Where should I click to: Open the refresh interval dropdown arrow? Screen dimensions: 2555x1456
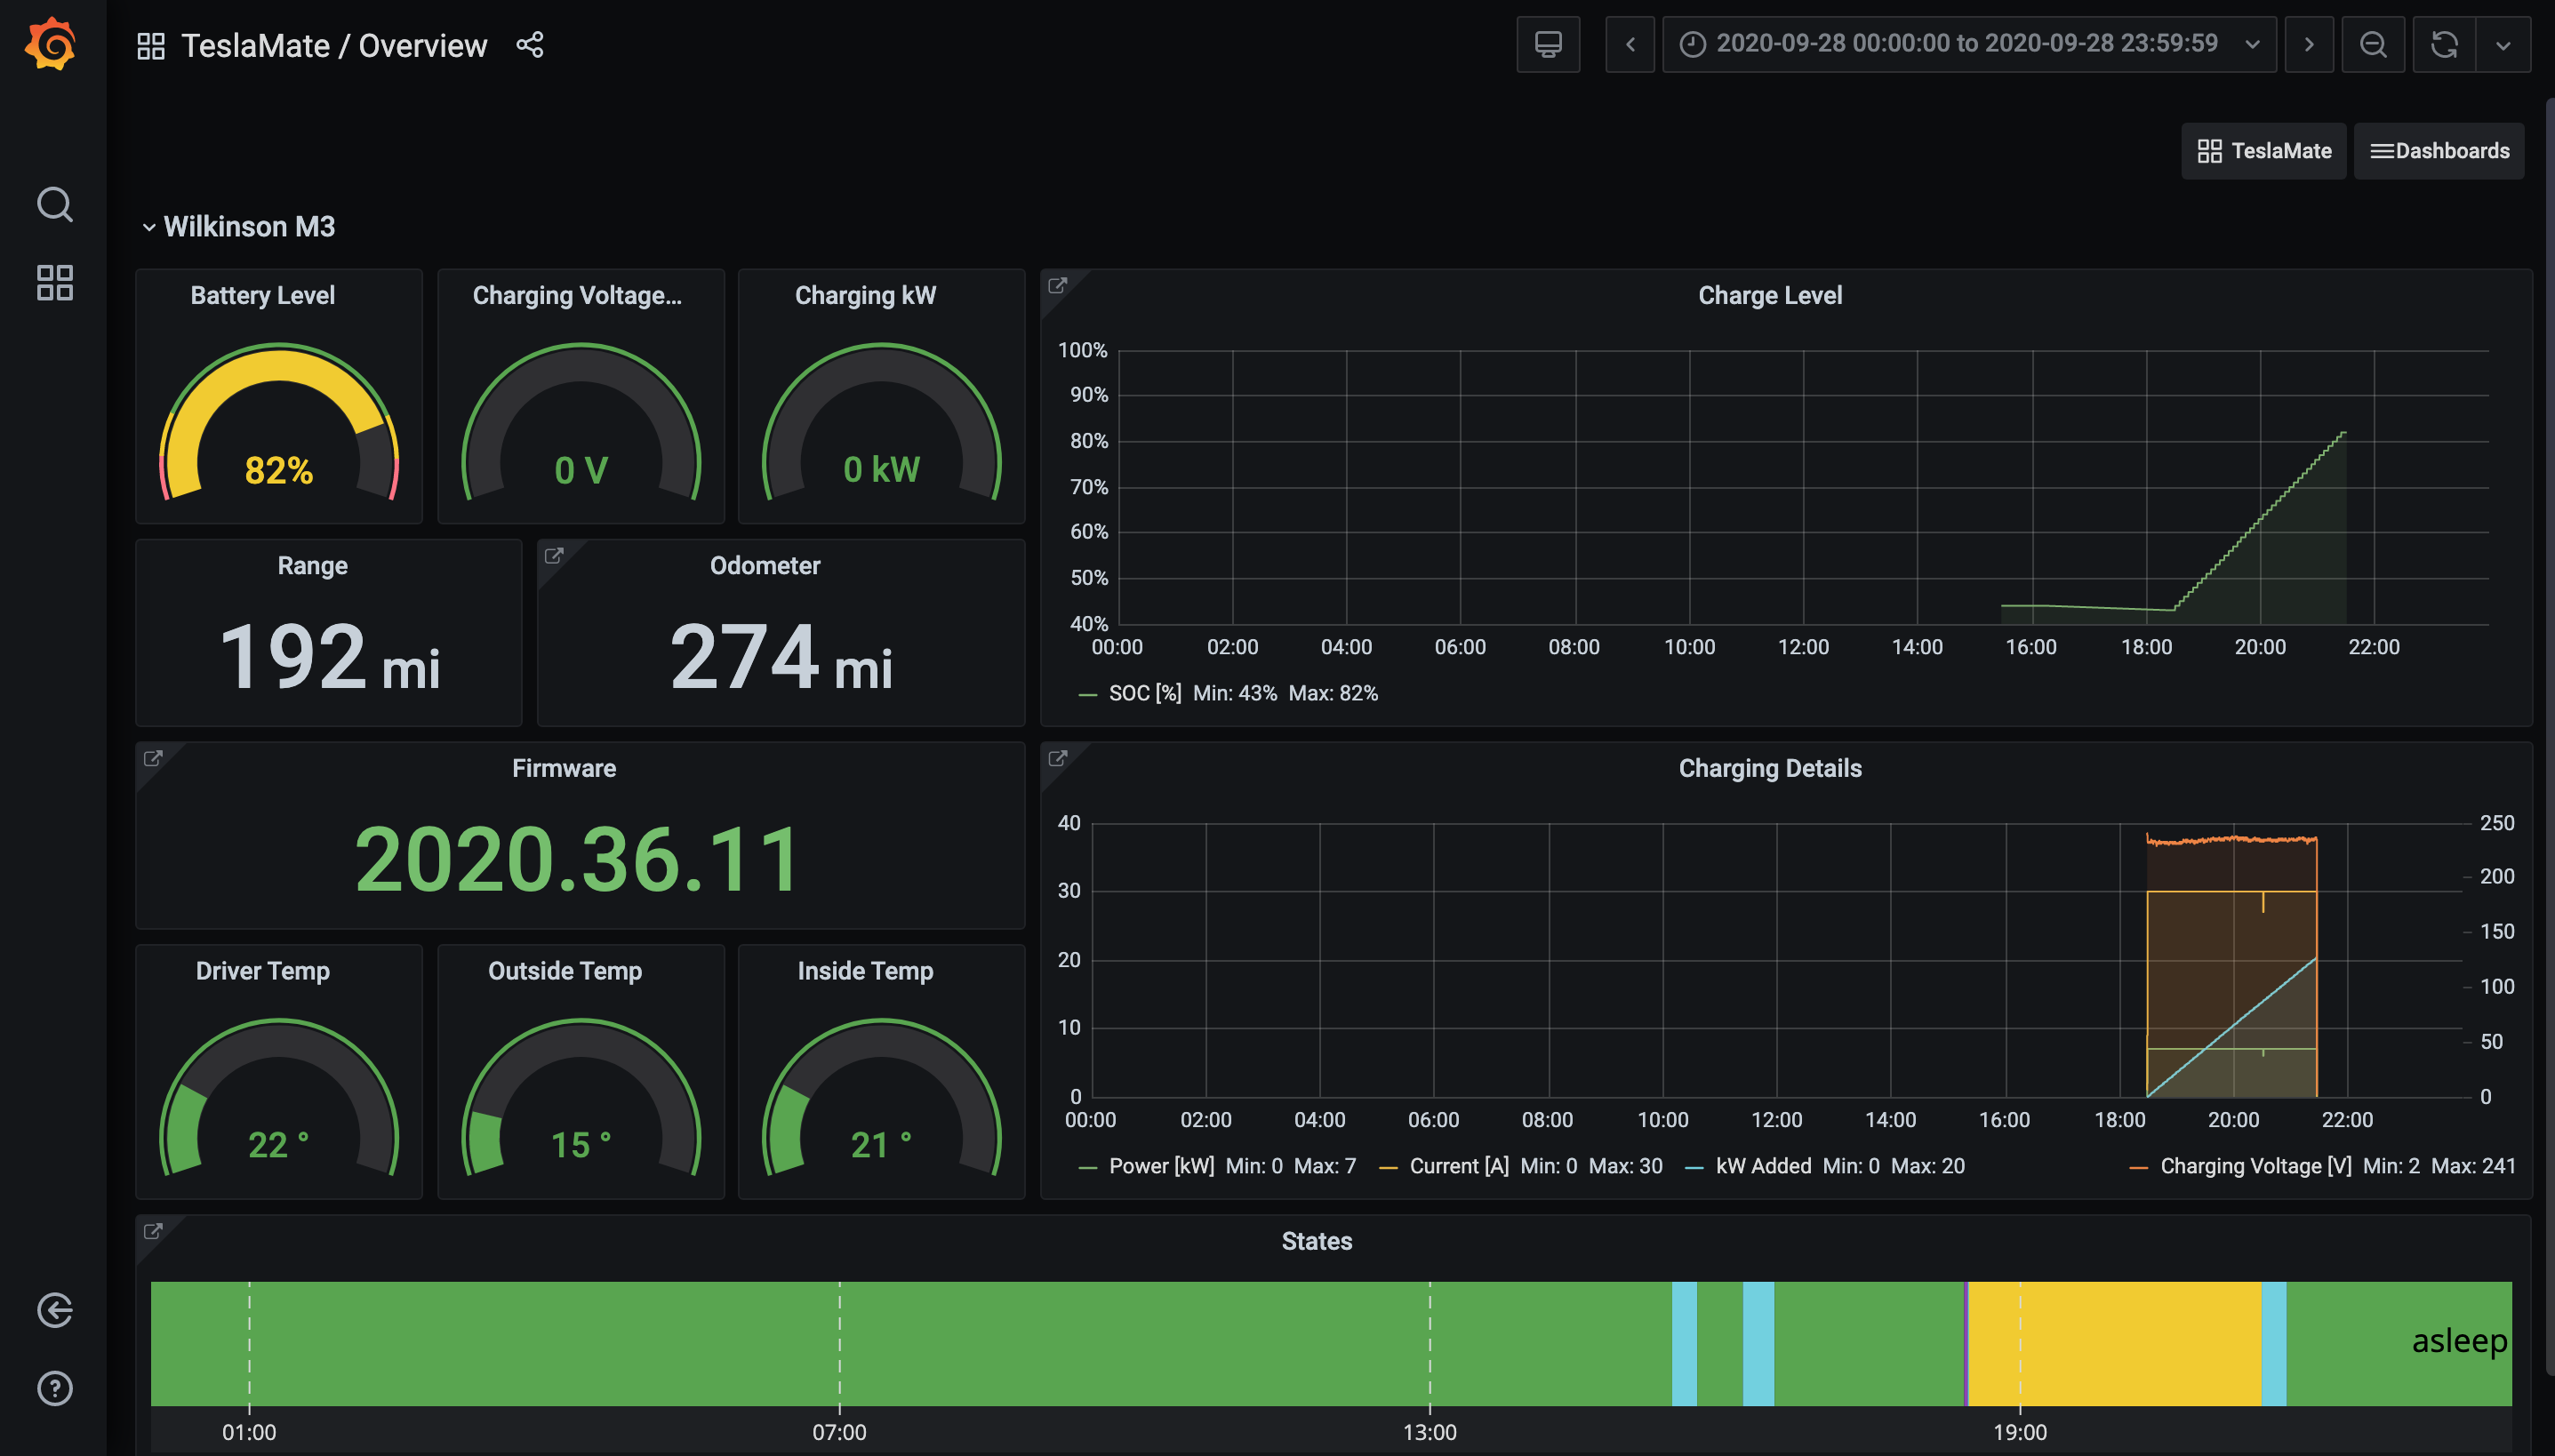pyautogui.click(x=2503, y=44)
